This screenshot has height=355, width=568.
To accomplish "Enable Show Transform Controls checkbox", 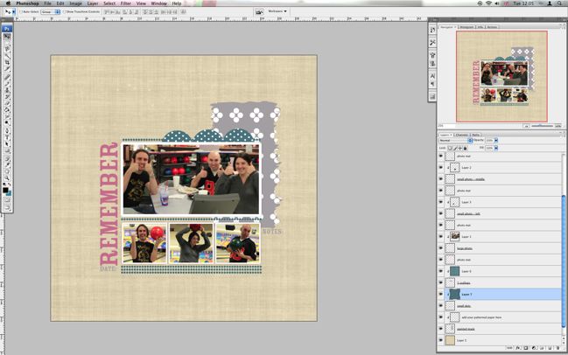I will point(65,12).
